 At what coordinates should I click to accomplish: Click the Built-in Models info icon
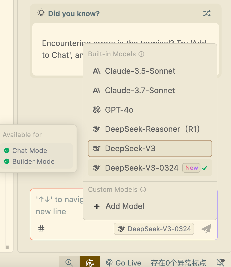[x=142, y=54]
